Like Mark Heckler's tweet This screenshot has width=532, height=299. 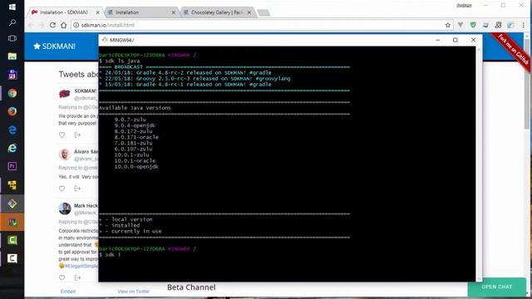[x=62, y=277]
